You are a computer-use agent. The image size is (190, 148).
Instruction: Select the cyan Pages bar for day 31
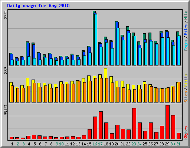pos(179,51)
